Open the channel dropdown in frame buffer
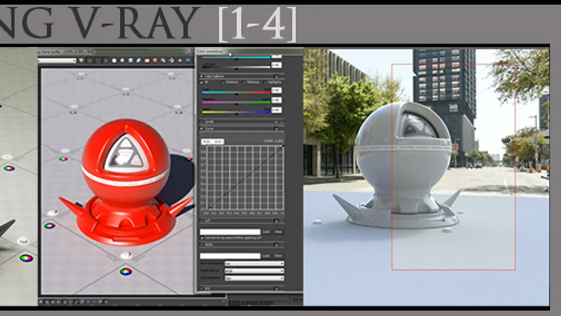 coord(58,60)
